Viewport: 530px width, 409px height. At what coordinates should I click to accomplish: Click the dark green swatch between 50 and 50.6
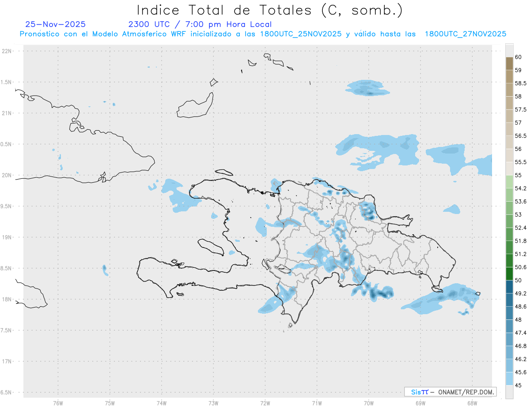[509, 274]
